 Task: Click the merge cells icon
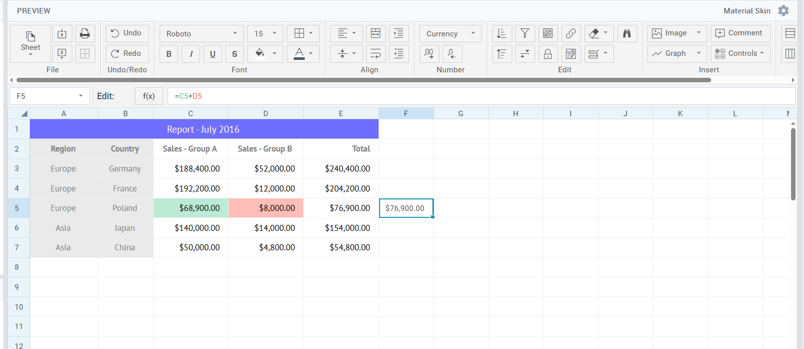[376, 33]
